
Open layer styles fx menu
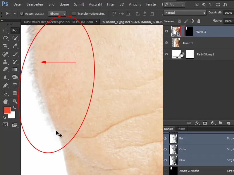click(197, 123)
